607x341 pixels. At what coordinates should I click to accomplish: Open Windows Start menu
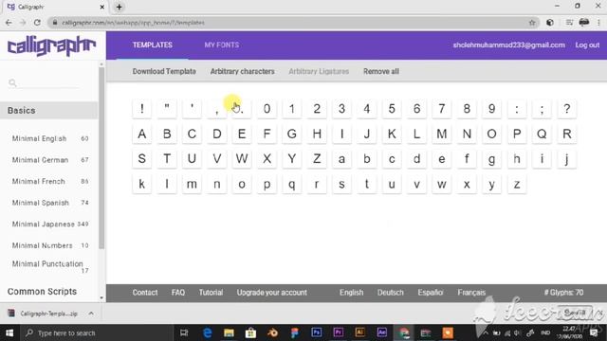[x=9, y=332]
